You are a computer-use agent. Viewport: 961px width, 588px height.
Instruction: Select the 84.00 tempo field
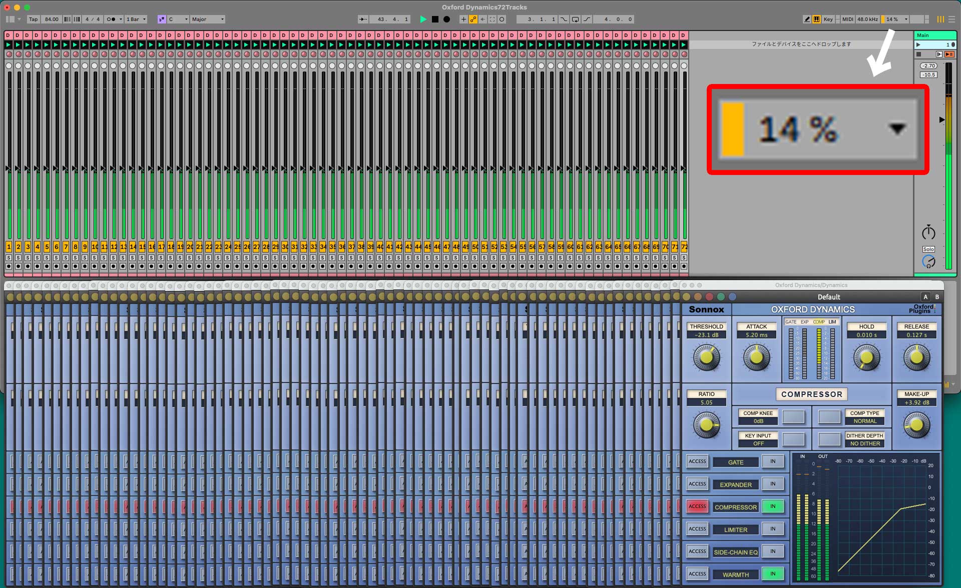pos(51,19)
